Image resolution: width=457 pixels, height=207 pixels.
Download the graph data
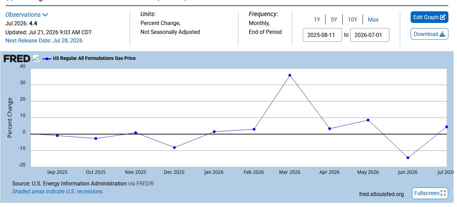tap(429, 34)
